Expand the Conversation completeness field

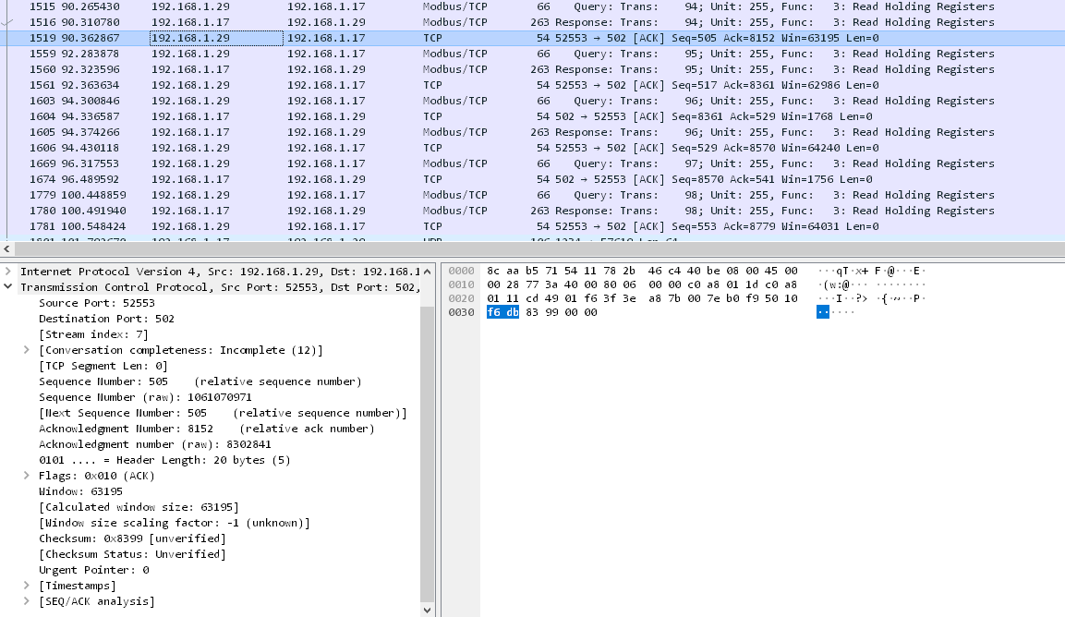[27, 350]
